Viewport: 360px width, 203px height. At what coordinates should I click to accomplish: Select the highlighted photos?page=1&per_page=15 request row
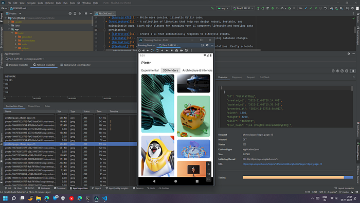70,144
